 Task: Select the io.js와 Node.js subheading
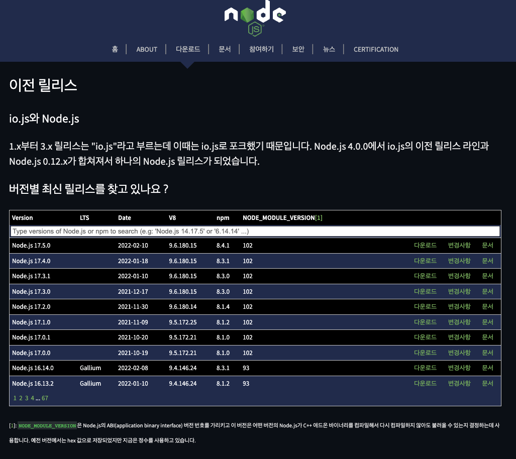click(44, 119)
